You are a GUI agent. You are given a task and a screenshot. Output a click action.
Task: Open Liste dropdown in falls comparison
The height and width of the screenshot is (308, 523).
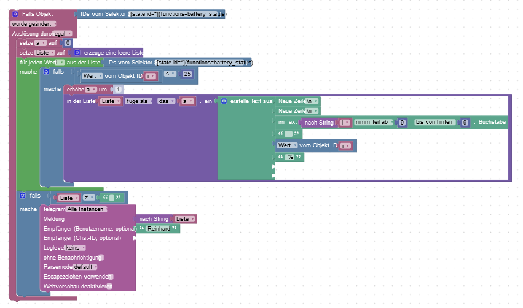click(x=69, y=198)
